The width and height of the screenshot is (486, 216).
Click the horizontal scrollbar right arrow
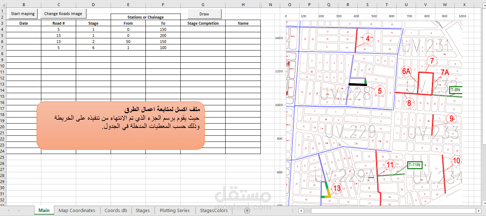click(x=478, y=211)
